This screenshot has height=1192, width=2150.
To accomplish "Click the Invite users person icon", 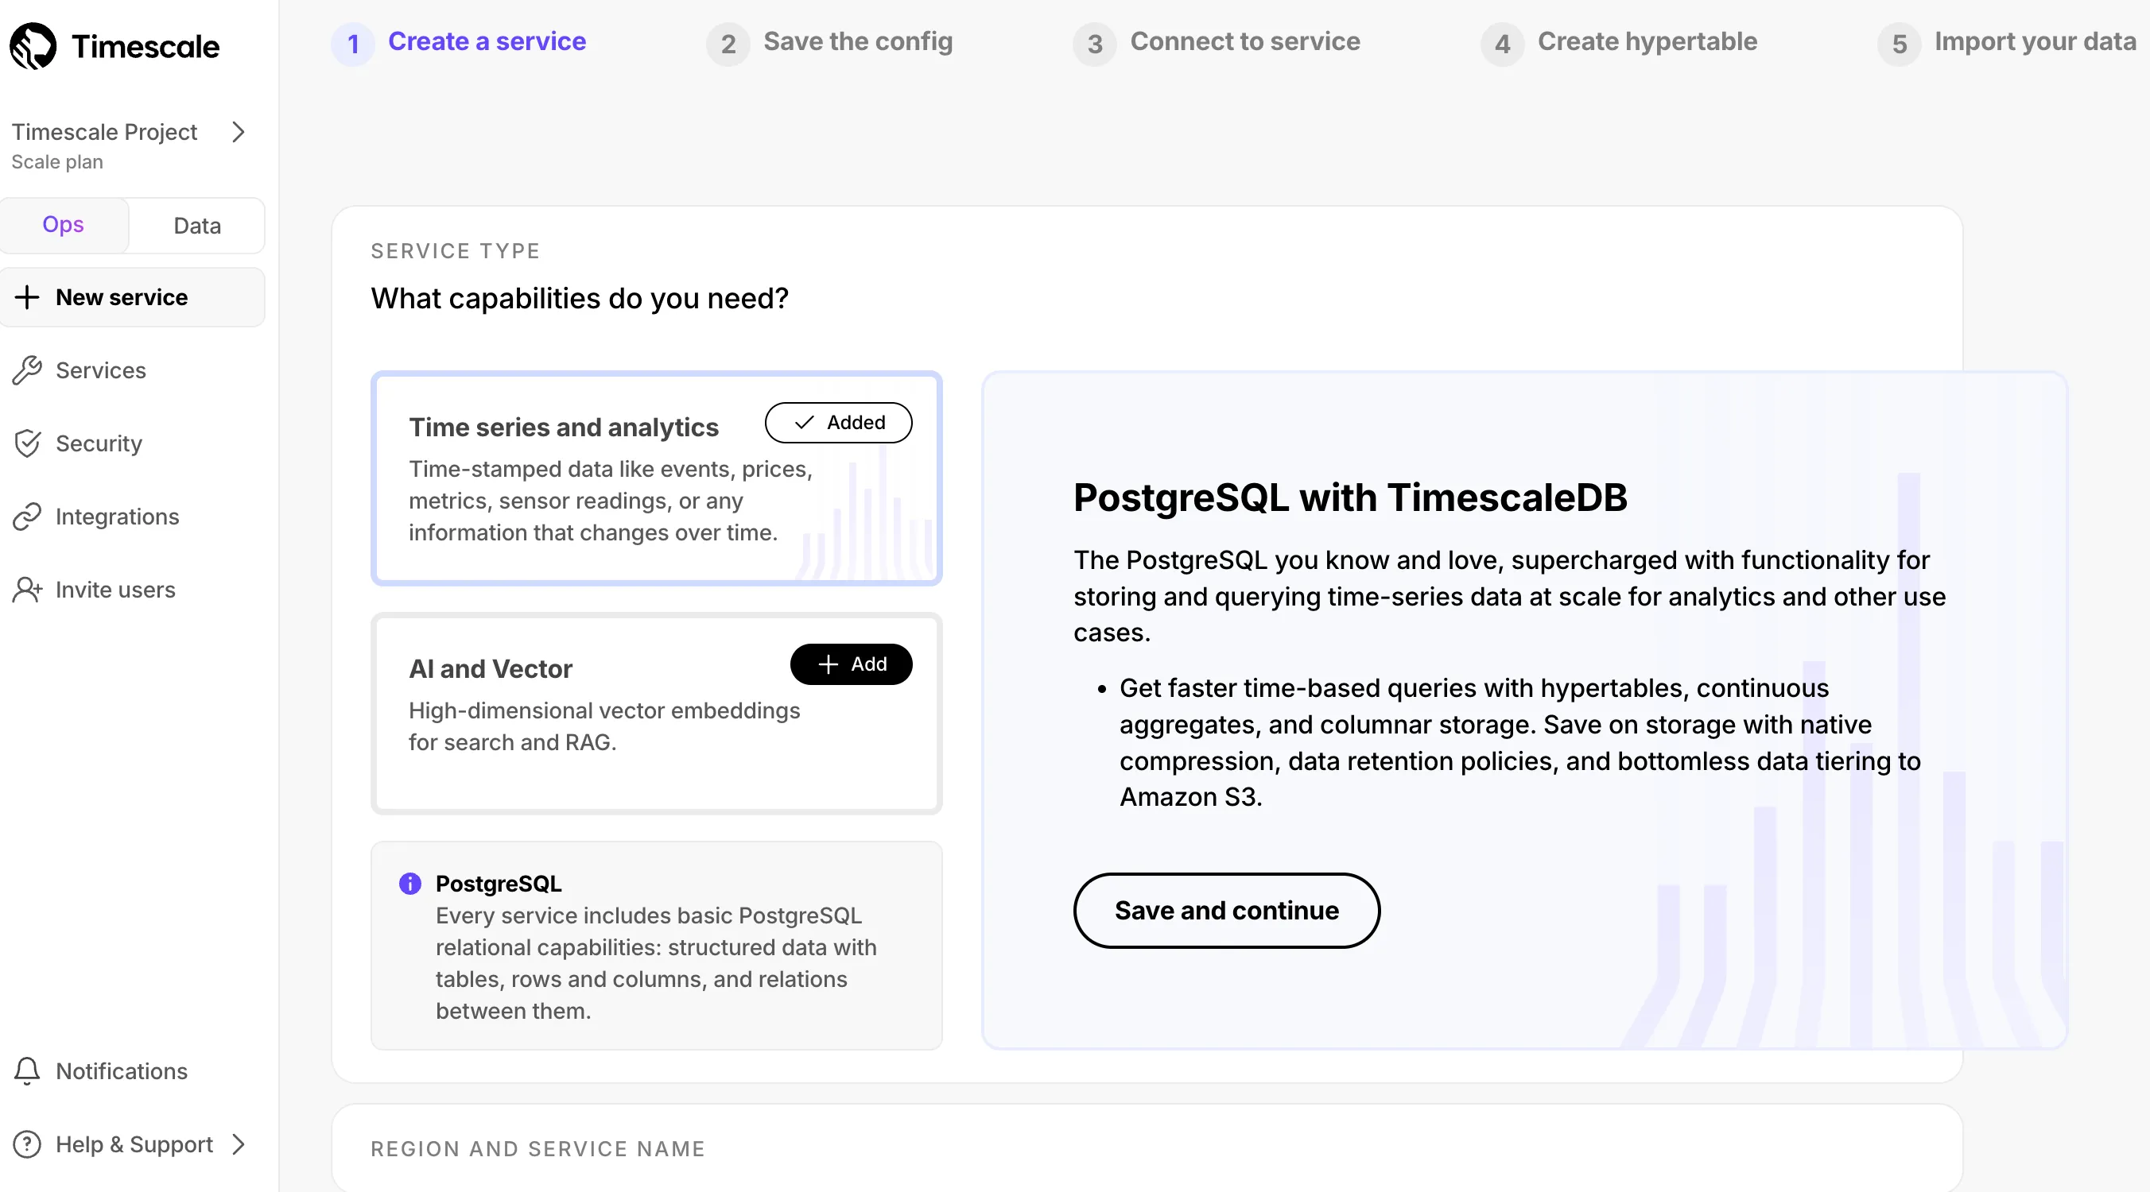I will 27,590.
